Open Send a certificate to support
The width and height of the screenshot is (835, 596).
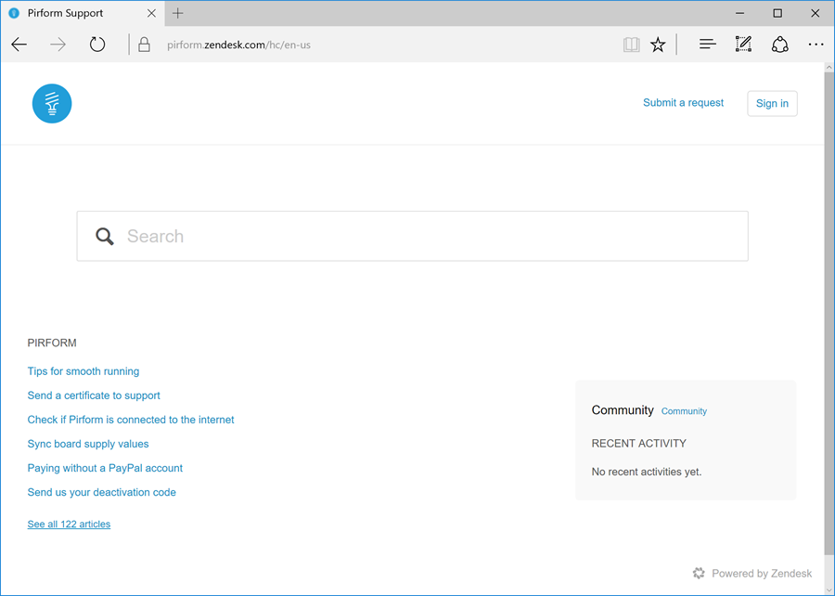(94, 395)
